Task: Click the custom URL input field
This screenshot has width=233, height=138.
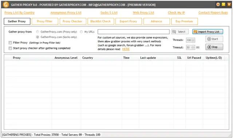Action: (134, 32)
